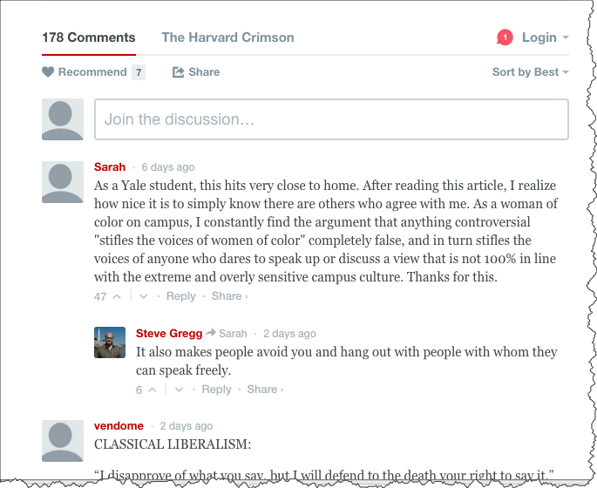Image resolution: width=597 pixels, height=488 pixels.
Task: Expand Share options under Sarah's comment
Action: tap(229, 296)
